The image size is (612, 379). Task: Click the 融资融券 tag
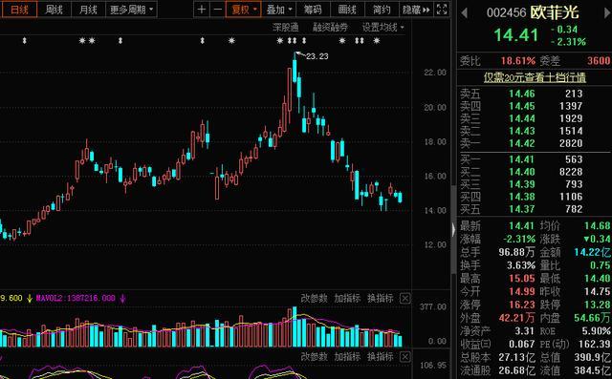tap(330, 28)
